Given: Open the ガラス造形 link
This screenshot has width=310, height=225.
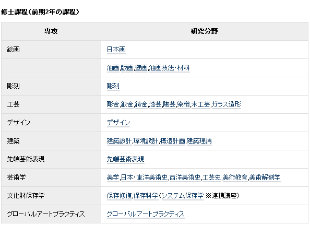Looking at the screenshot, I should point(226,104).
